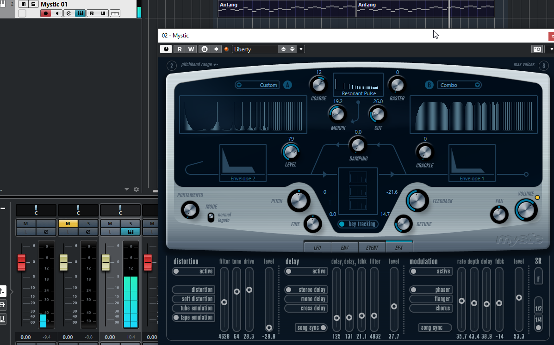This screenshot has width=554, height=345.
Task: Click the plugin power bypass button
Action: tap(166, 49)
